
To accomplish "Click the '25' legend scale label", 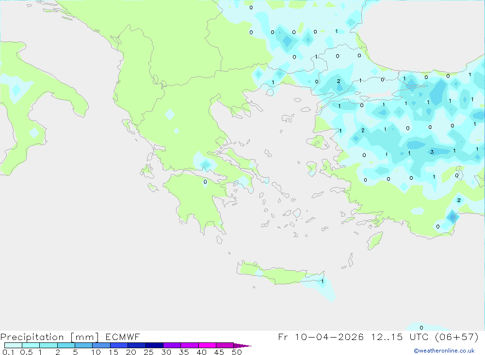I will point(149,352).
